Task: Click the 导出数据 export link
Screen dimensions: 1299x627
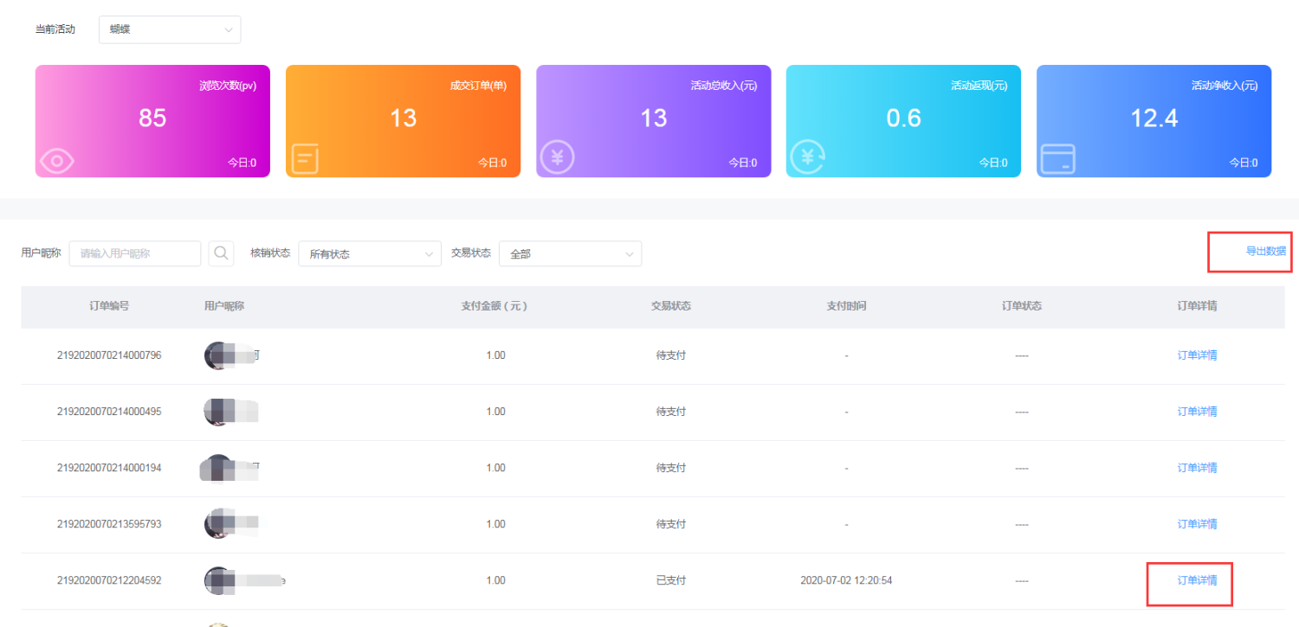Action: tap(1265, 252)
